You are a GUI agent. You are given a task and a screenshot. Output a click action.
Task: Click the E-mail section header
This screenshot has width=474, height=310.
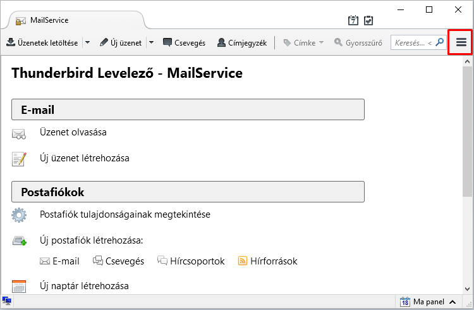188,109
